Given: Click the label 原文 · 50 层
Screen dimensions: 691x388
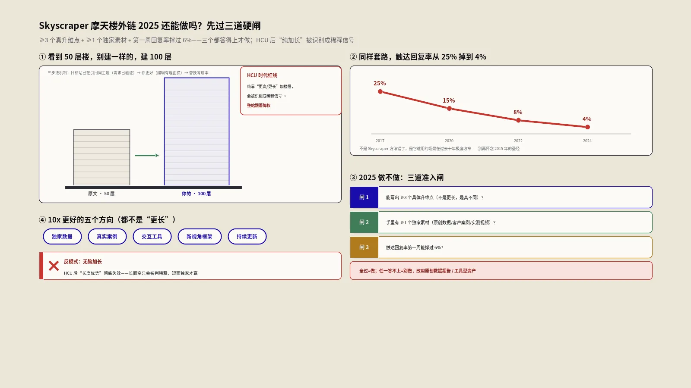Looking at the screenshot, I should 101,194.
